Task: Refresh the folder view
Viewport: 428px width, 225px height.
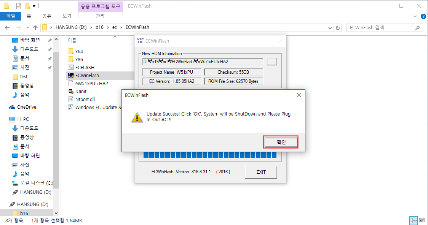Action: pos(338,28)
